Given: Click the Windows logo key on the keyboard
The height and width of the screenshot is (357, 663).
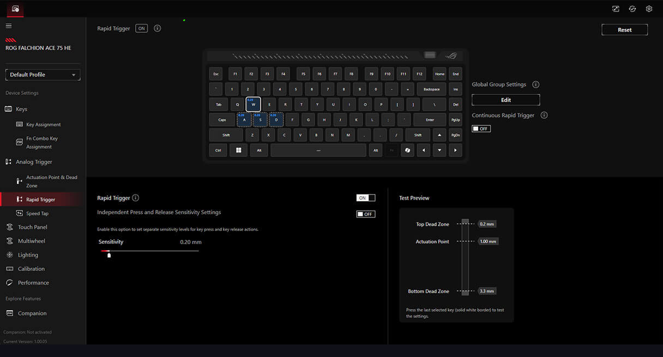Looking at the screenshot, I should [x=238, y=150].
